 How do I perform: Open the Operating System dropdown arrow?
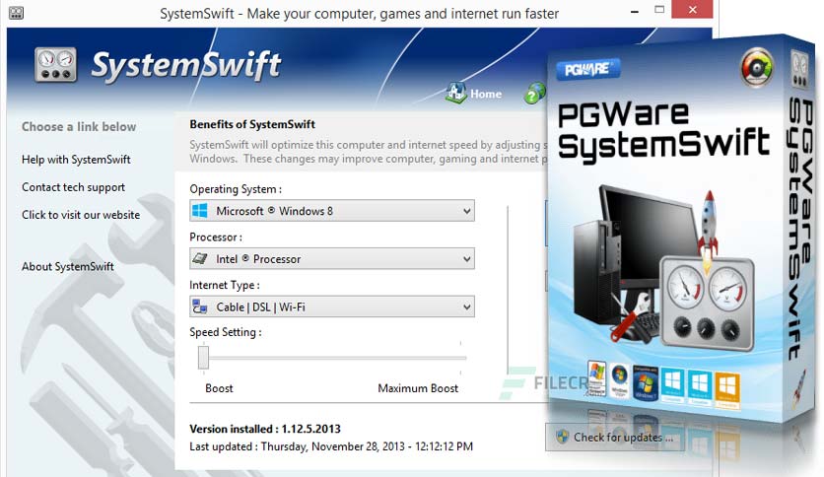(466, 211)
